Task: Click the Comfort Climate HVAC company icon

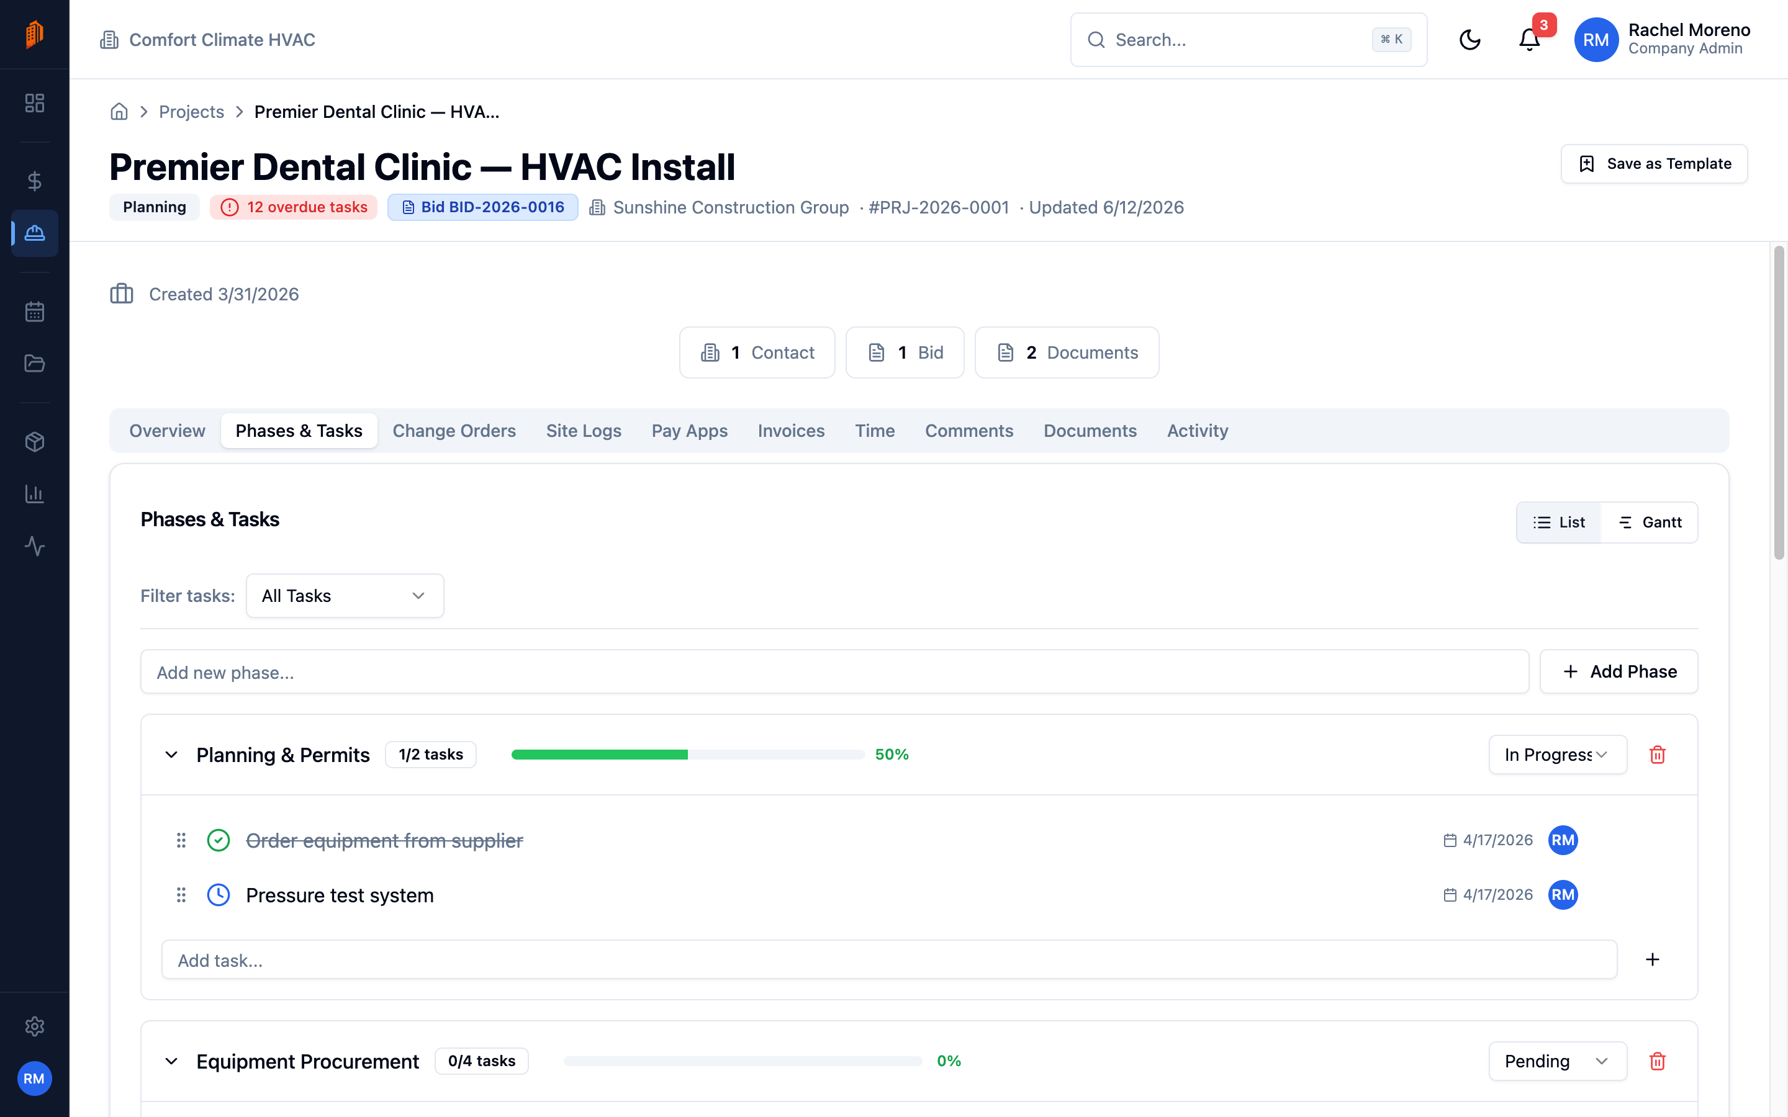Action: [109, 40]
